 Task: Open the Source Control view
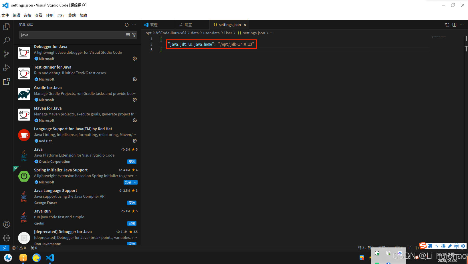click(x=6, y=54)
